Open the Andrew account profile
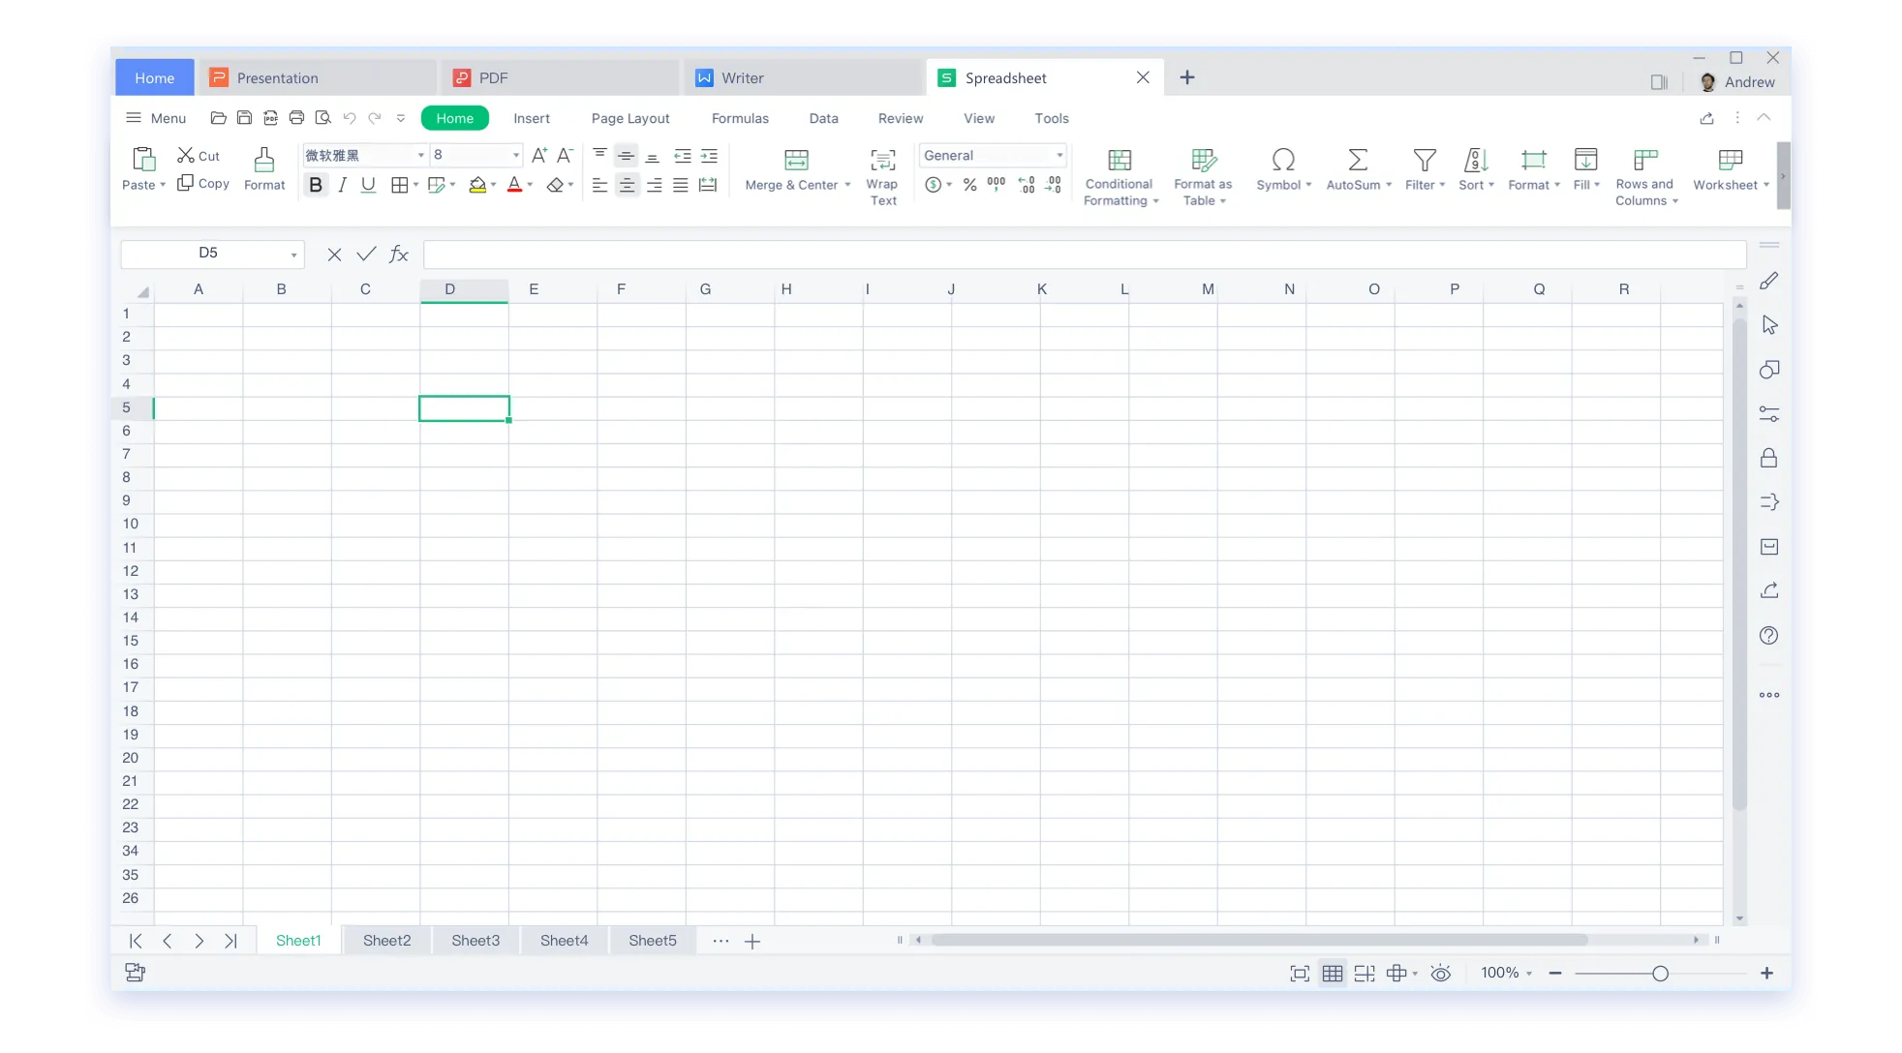Viewport: 1902px width, 1053px height. click(1738, 82)
